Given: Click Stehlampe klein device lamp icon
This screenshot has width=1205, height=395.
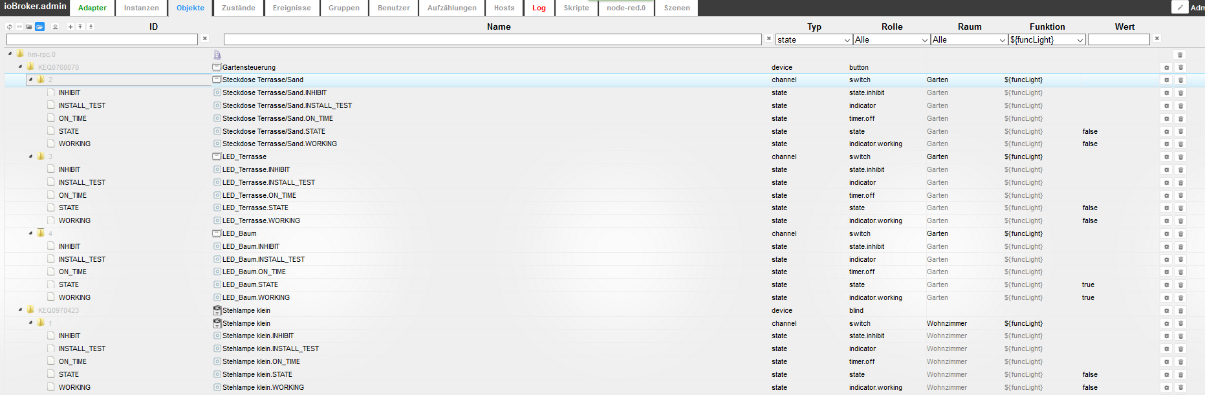Looking at the screenshot, I should [217, 310].
